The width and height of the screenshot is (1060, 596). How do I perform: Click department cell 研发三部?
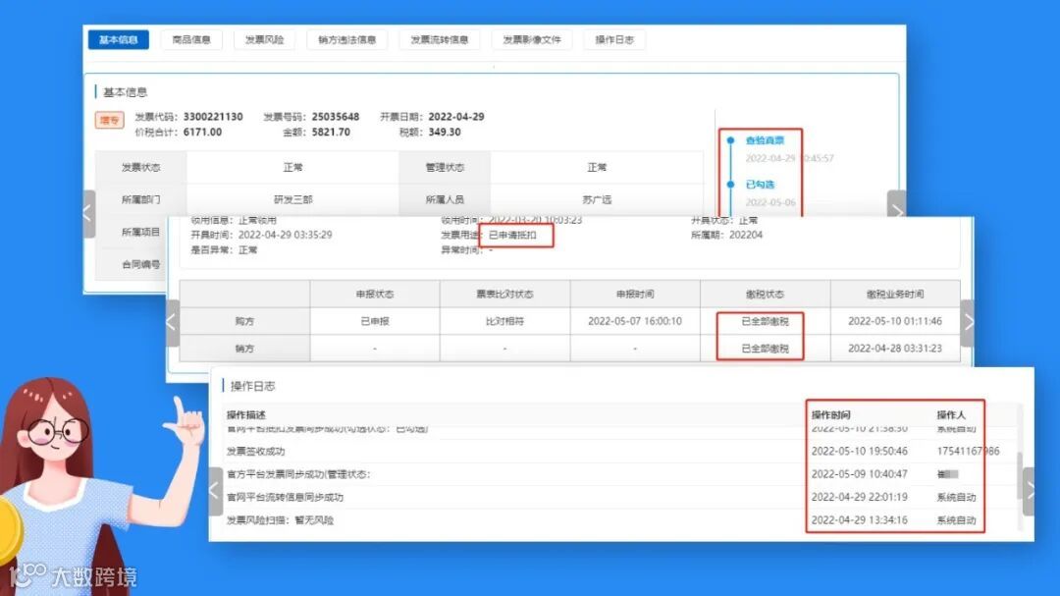coord(292,199)
